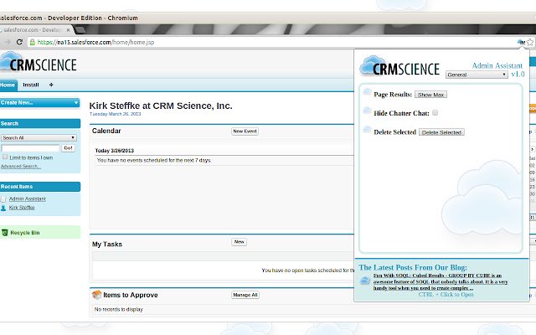Click into the sidebar search text field

31,148
